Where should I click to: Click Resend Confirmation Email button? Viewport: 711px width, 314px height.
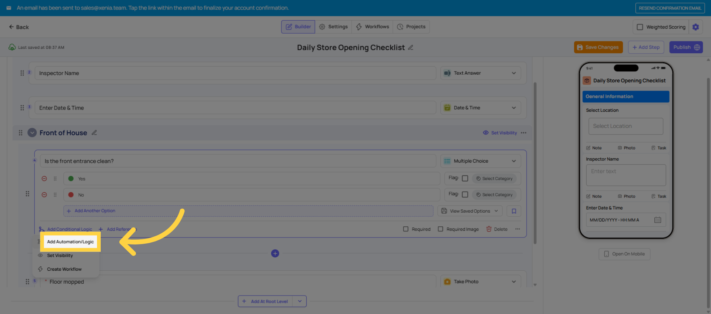point(670,8)
